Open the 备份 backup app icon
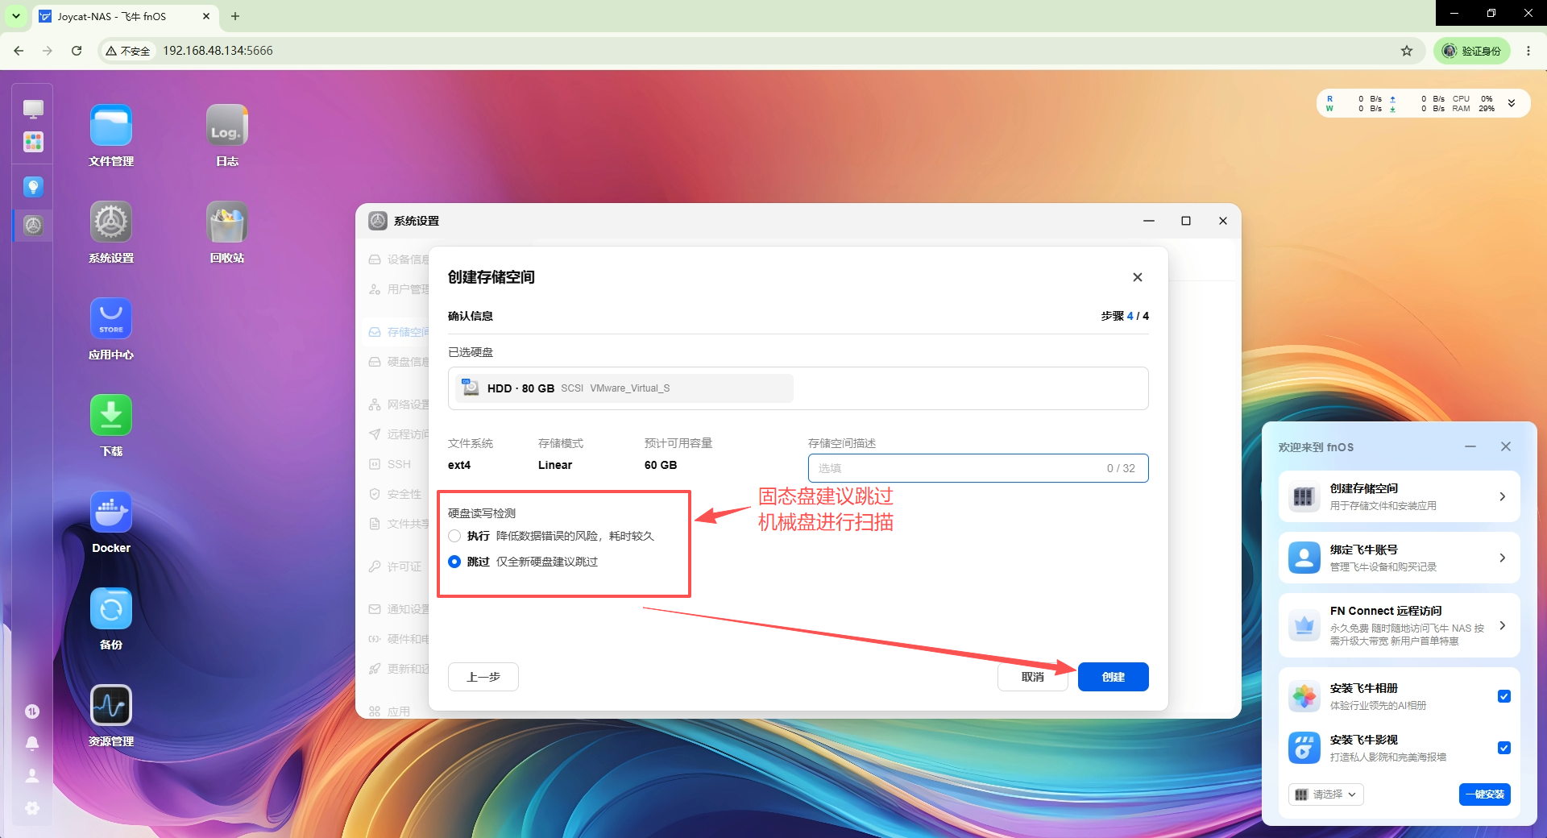Screen dimensions: 1547x838 click(111, 609)
